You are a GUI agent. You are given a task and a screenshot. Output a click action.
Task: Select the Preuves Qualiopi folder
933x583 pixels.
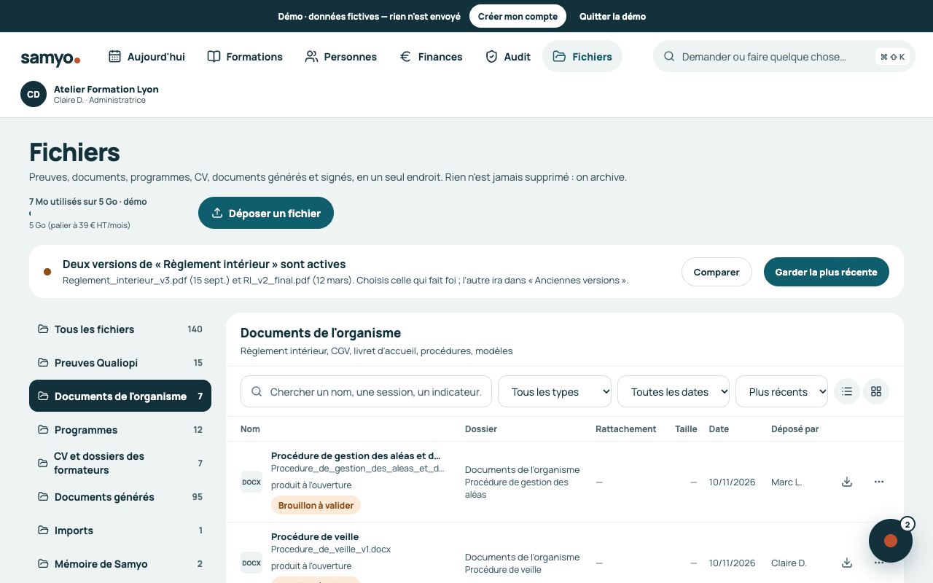(120, 363)
